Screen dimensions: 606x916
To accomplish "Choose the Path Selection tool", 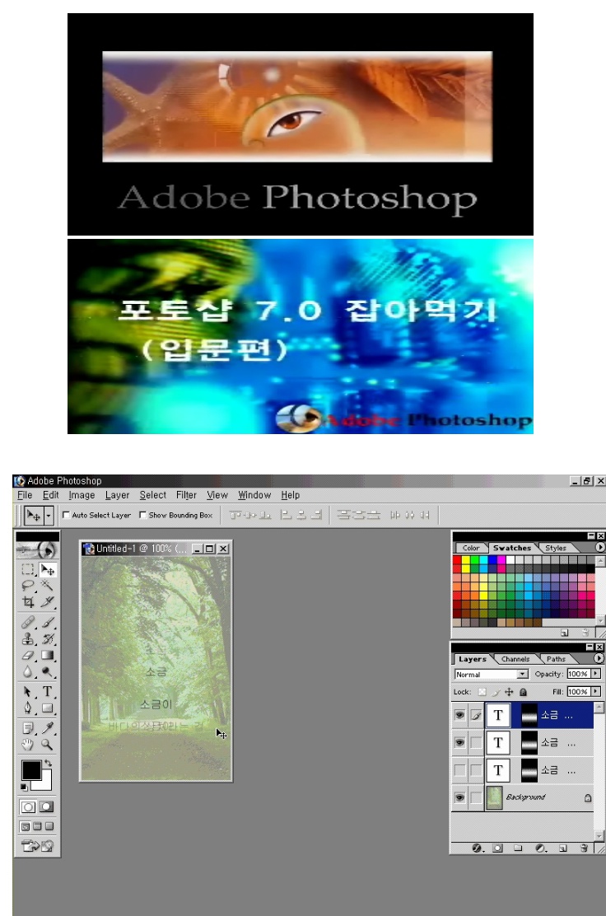I will click(28, 692).
